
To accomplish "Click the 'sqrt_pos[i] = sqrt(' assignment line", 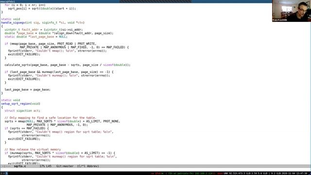I will 42,9.
